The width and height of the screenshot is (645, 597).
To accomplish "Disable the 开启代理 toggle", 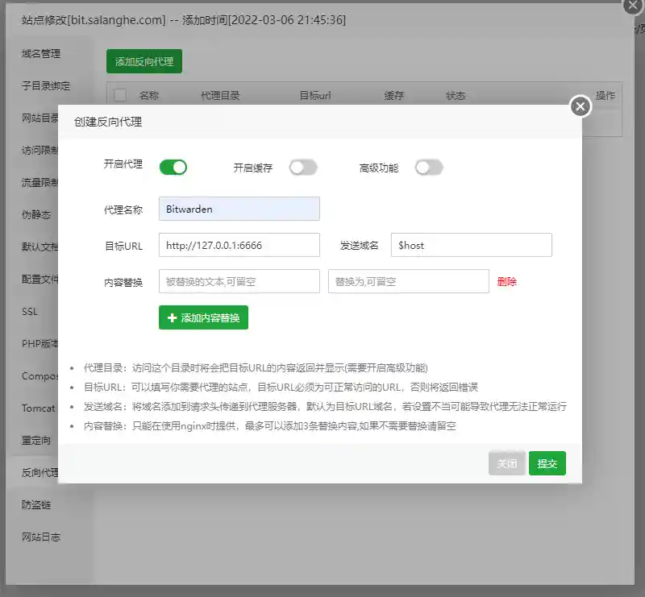I will [173, 166].
